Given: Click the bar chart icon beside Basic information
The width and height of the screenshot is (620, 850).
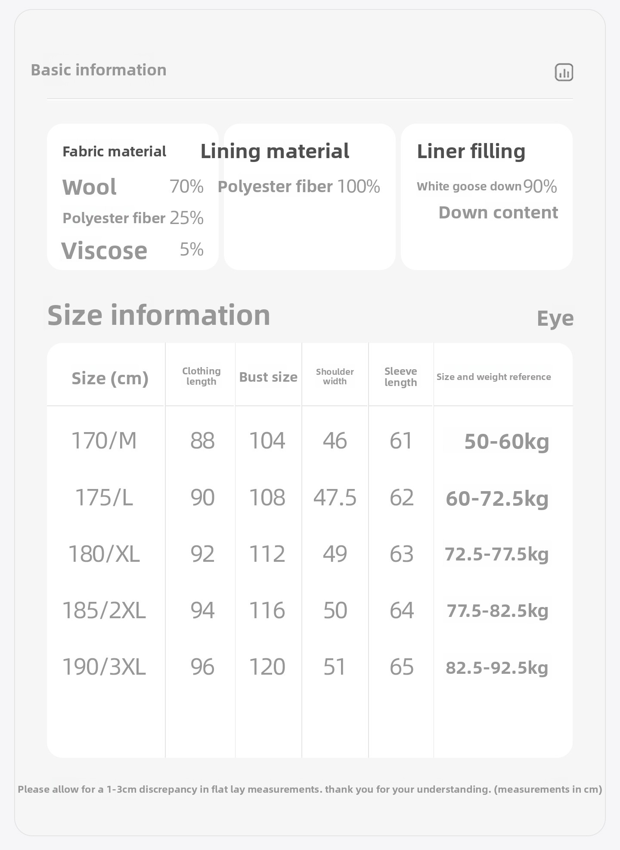Looking at the screenshot, I should pos(564,72).
